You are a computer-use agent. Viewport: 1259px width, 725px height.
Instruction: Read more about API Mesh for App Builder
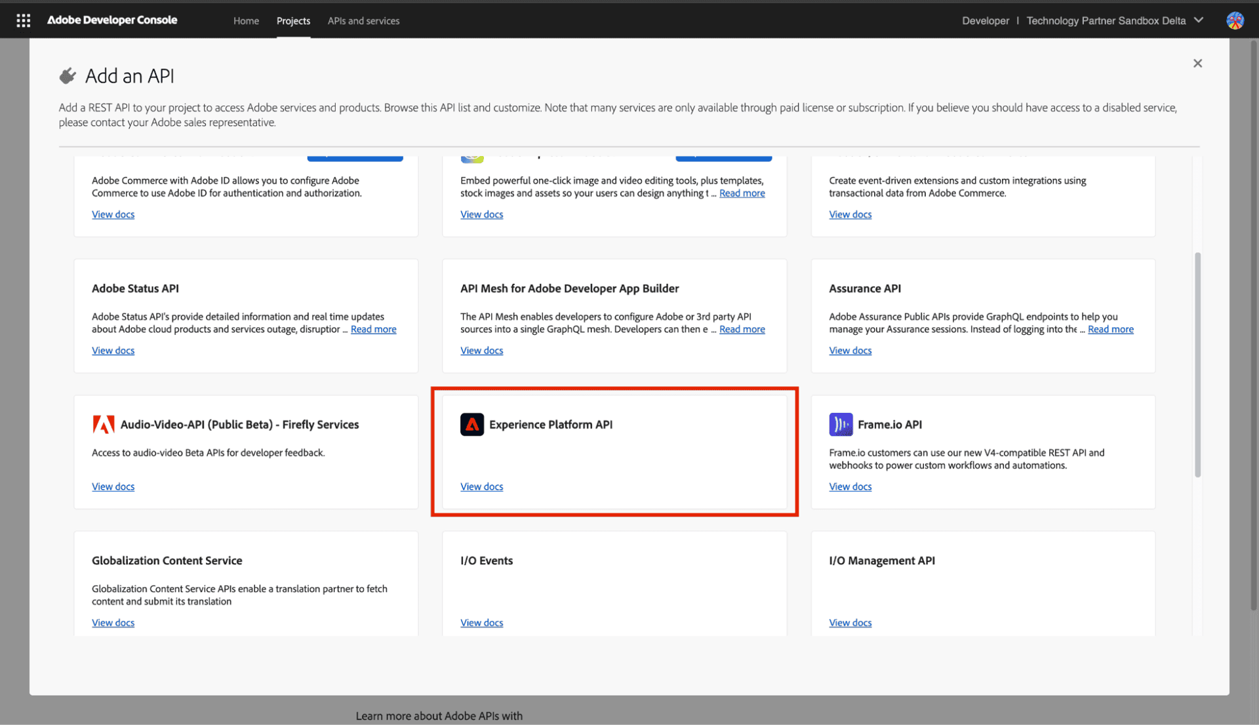point(742,329)
